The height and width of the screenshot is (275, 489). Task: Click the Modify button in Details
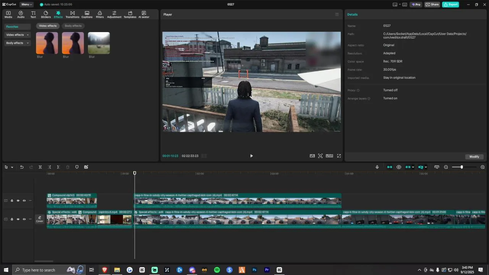474,157
